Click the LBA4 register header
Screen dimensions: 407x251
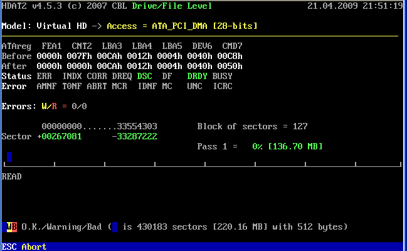[142, 46]
